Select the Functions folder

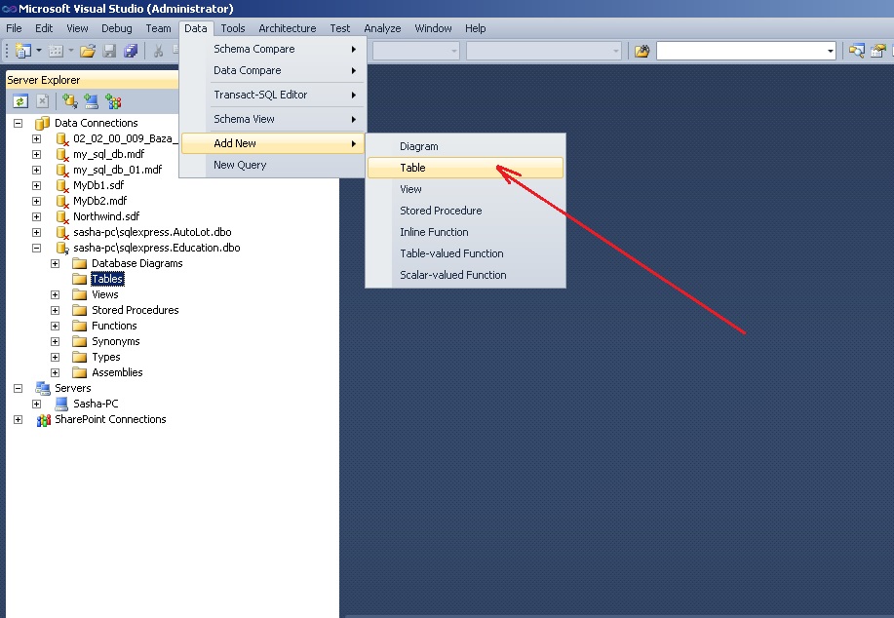coord(114,326)
